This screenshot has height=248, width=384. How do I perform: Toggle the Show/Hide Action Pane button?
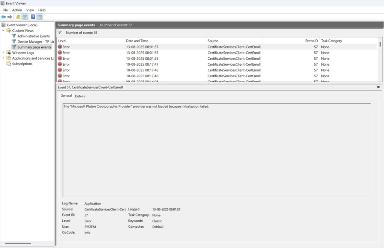click(x=39, y=17)
